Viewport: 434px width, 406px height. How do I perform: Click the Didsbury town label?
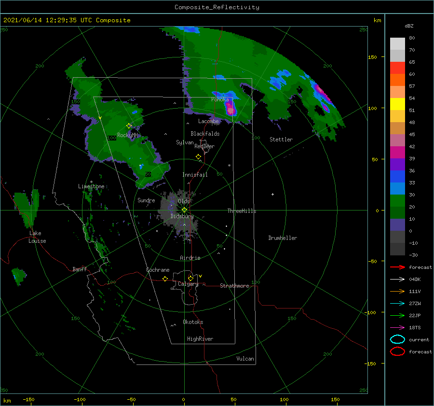pos(182,216)
